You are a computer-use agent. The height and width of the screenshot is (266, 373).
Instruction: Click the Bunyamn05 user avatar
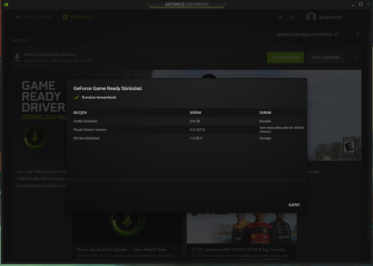coord(311,17)
